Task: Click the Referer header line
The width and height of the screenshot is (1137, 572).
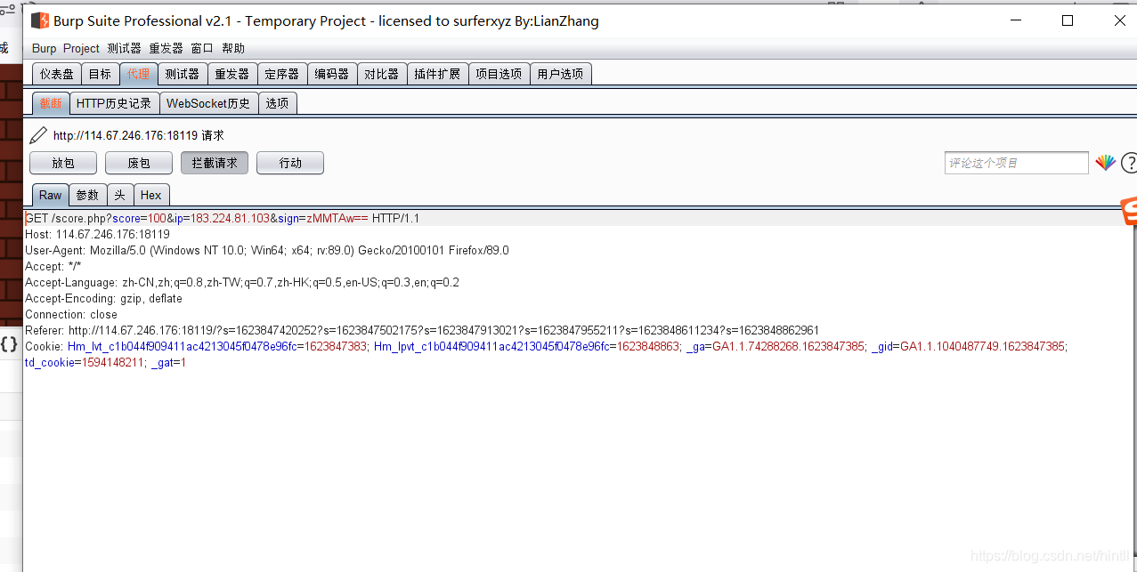Action: point(422,330)
